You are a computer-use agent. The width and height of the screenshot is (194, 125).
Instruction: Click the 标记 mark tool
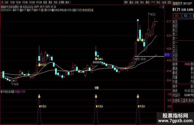pos(158,2)
